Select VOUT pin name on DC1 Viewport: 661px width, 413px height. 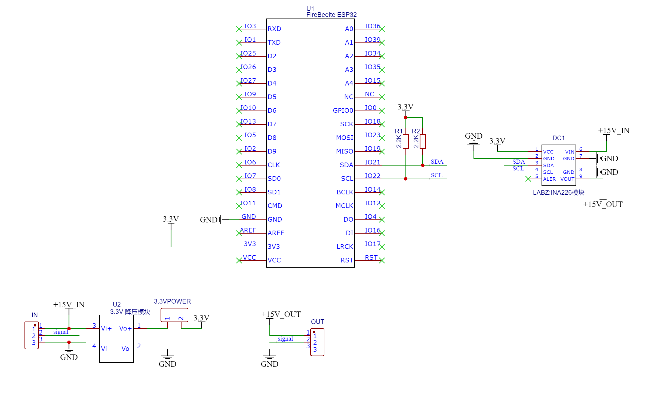coord(567,179)
